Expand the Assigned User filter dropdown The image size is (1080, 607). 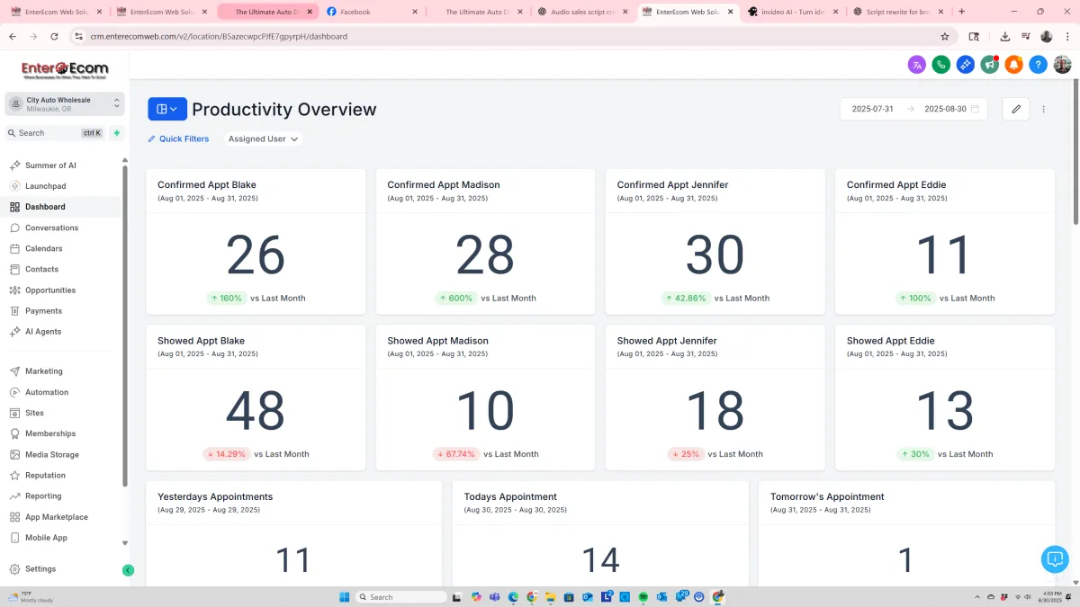[x=263, y=139]
